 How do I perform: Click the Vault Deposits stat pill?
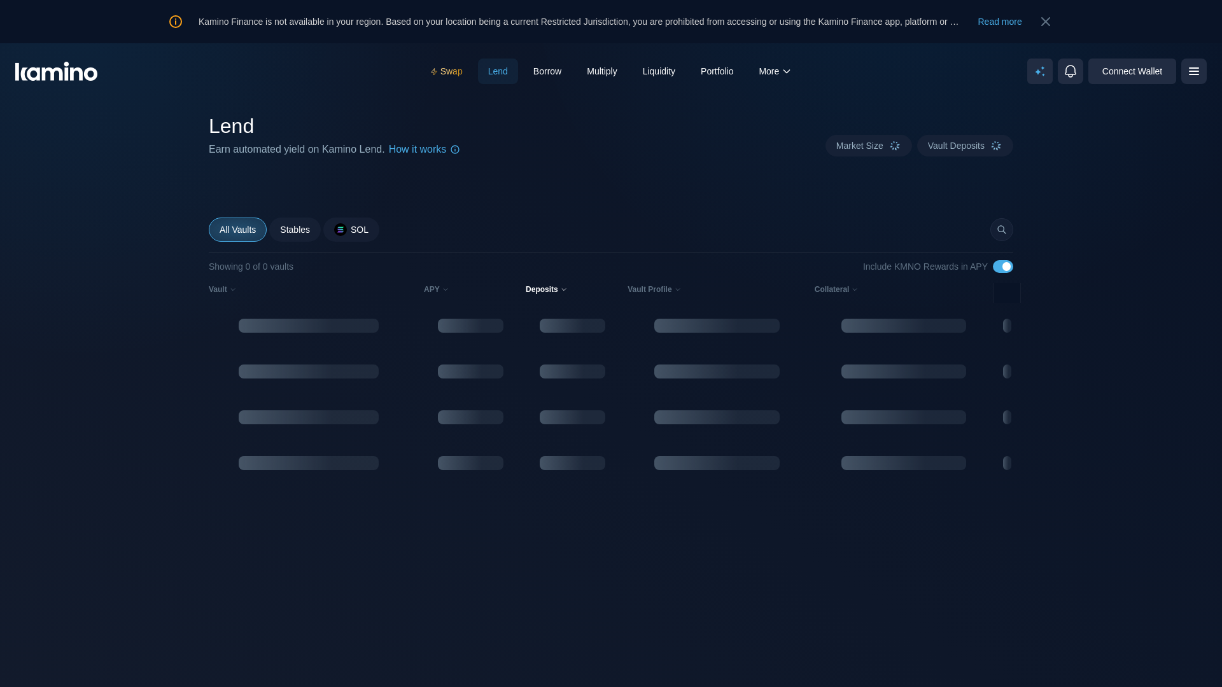tap(964, 146)
